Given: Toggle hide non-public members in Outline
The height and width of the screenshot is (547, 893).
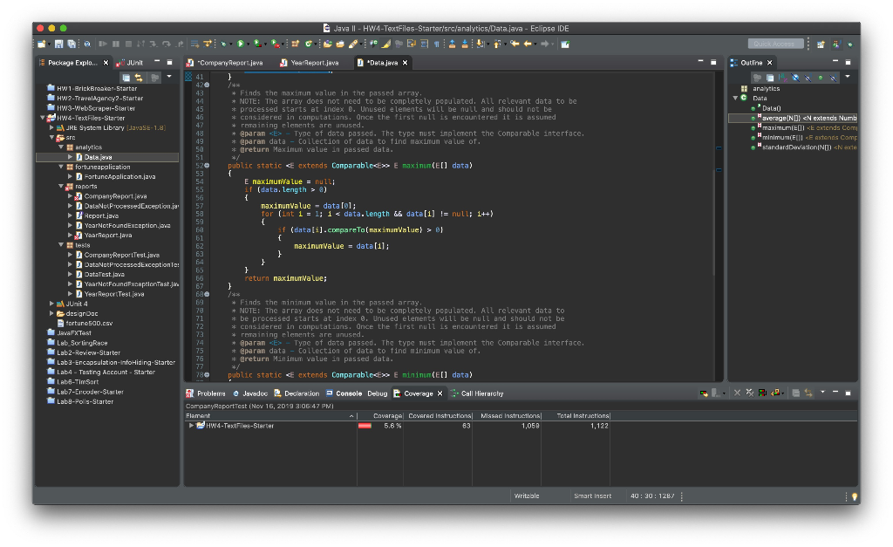Looking at the screenshot, I should (x=820, y=77).
